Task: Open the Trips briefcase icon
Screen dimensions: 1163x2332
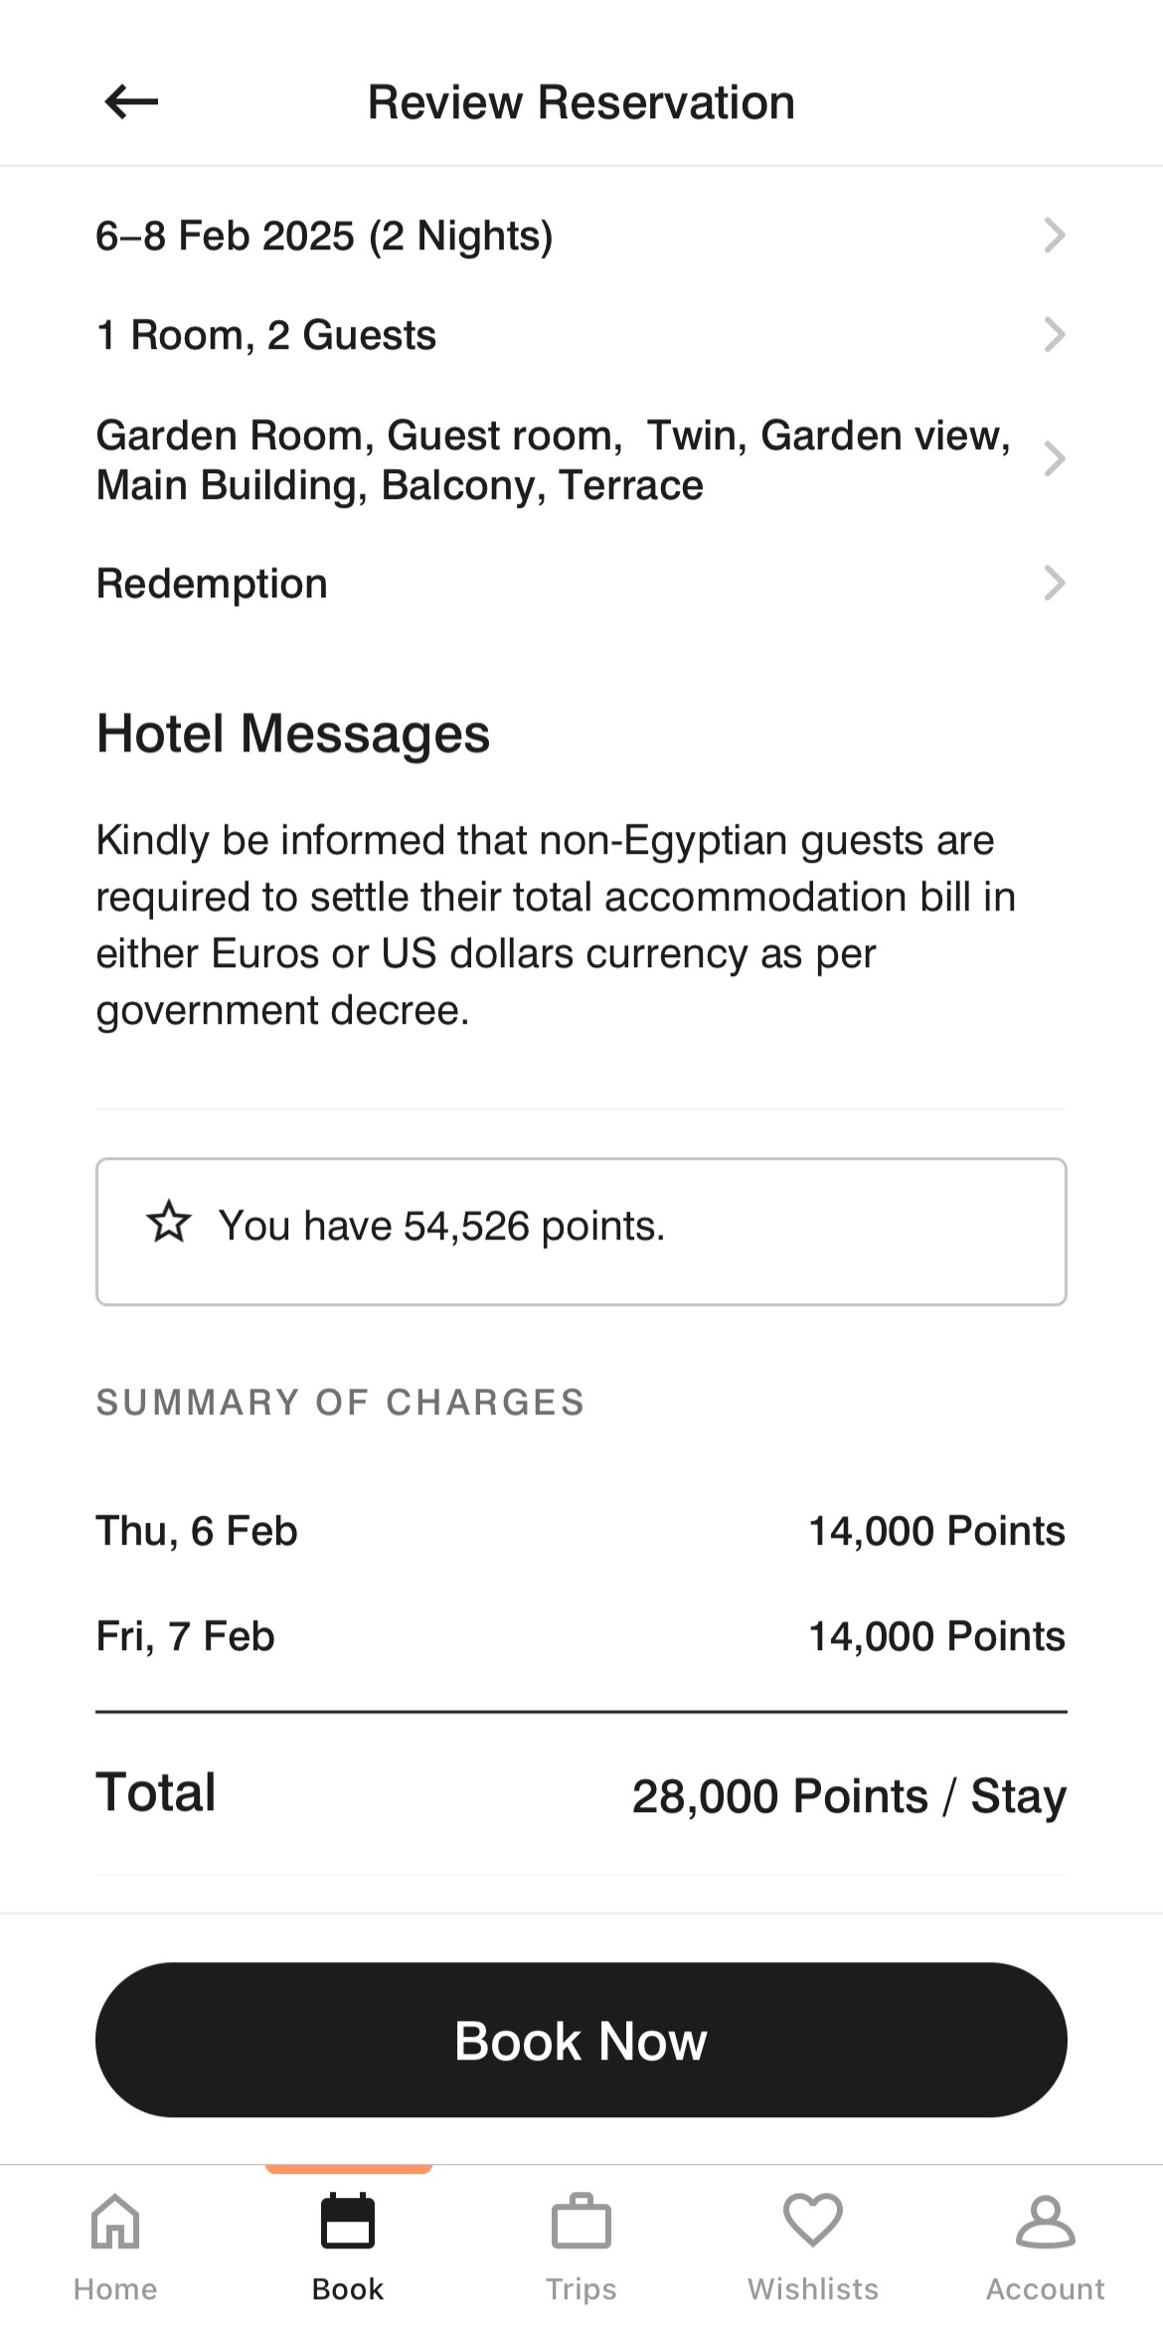Action: 581,2221
